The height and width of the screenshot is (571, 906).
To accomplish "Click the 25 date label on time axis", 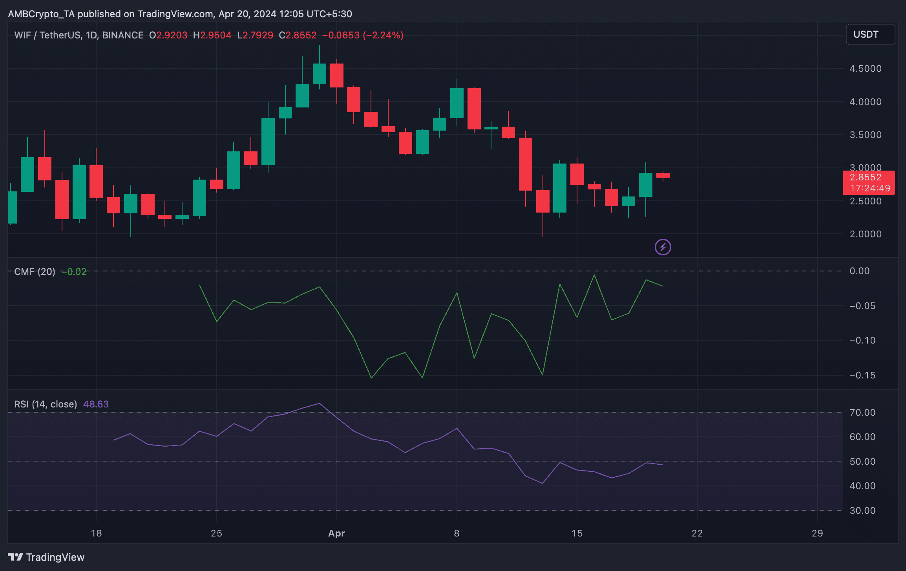I will [216, 533].
